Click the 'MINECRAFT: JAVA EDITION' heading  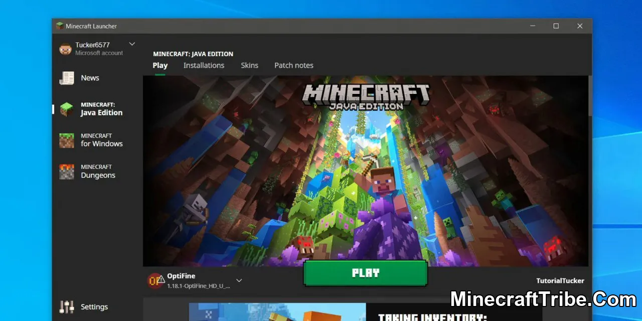[x=193, y=54]
